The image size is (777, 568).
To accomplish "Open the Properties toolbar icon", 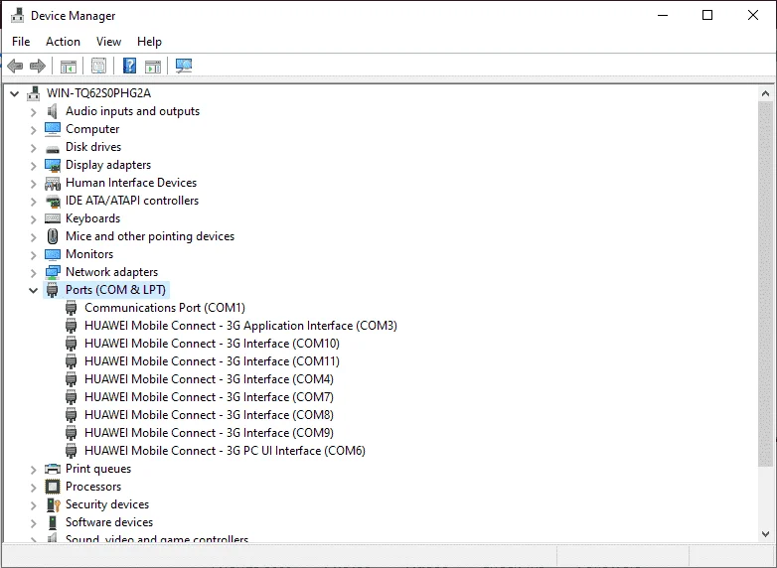I will (x=98, y=66).
